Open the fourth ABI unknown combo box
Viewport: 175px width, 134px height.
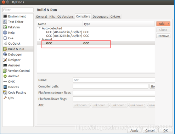point(138,105)
